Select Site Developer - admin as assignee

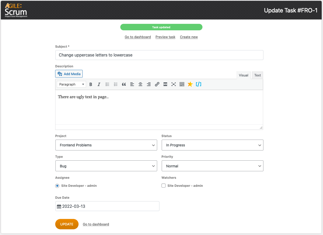pos(57,186)
